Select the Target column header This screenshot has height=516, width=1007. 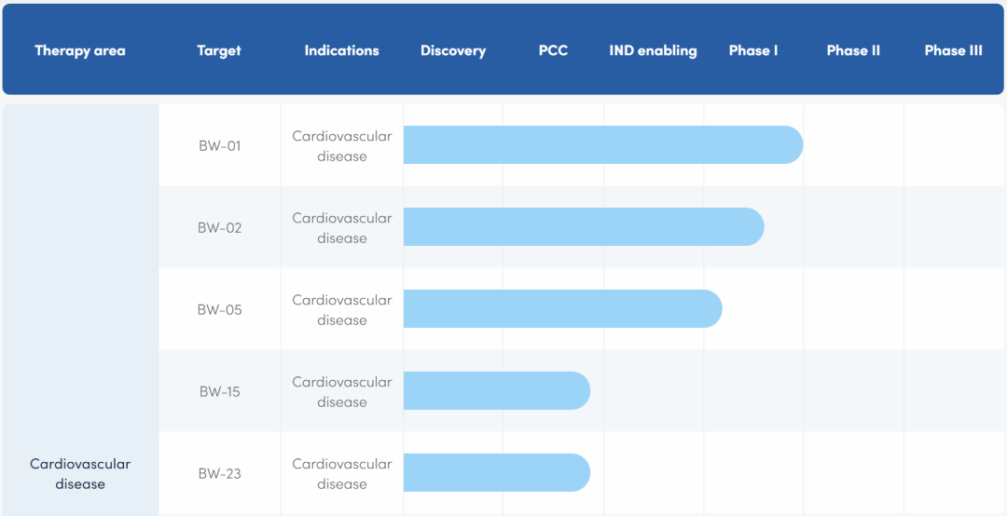pyautogui.click(x=219, y=50)
